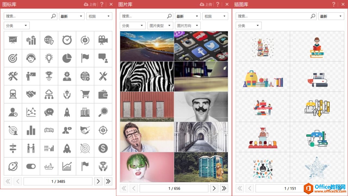Viewport: 348px width, 196px height.
Task: Pick the pie chart icon
Action: (x=67, y=58)
